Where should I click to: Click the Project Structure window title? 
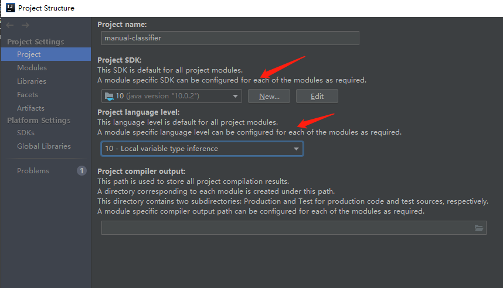[x=46, y=8]
